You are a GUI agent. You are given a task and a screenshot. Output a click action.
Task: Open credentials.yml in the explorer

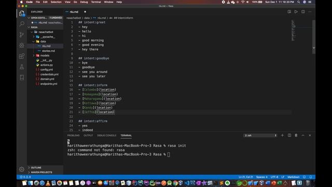point(49,74)
